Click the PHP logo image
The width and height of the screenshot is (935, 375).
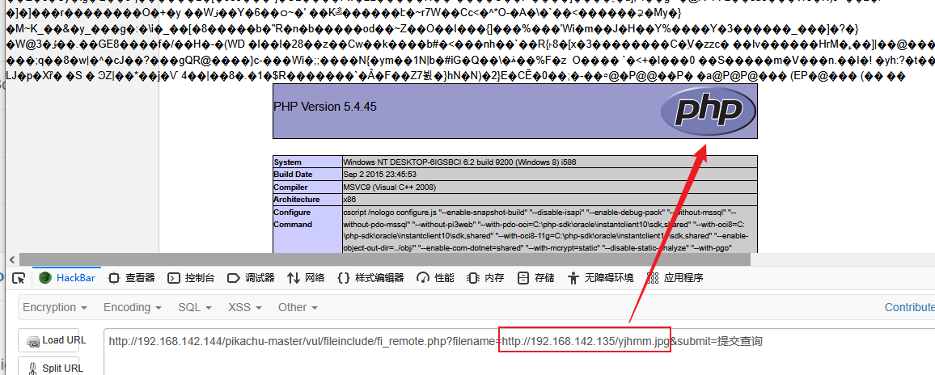[x=708, y=110]
